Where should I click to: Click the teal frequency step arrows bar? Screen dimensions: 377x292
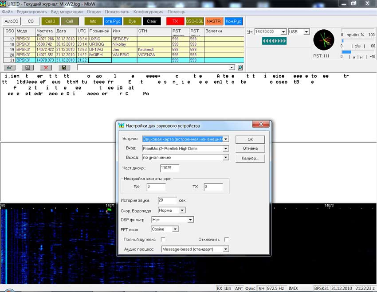coord(274,41)
